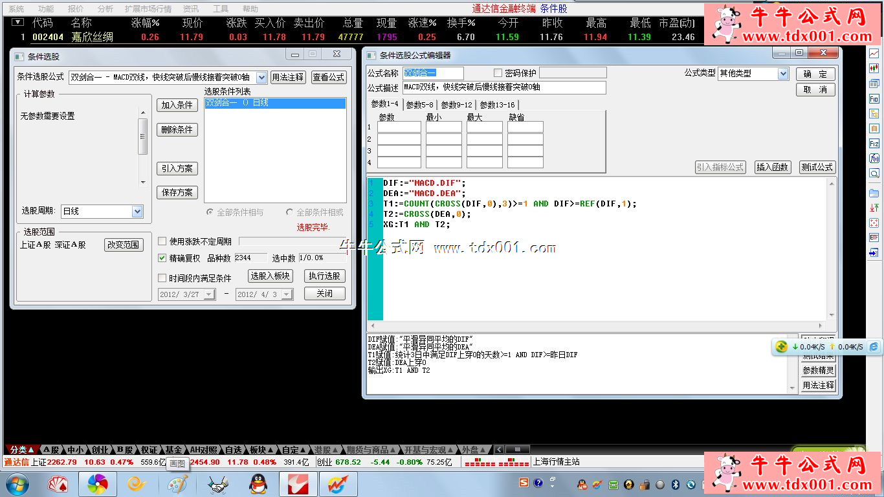
Task: Select 双剑合一 0 日线 in condition list
Action: tap(276, 103)
